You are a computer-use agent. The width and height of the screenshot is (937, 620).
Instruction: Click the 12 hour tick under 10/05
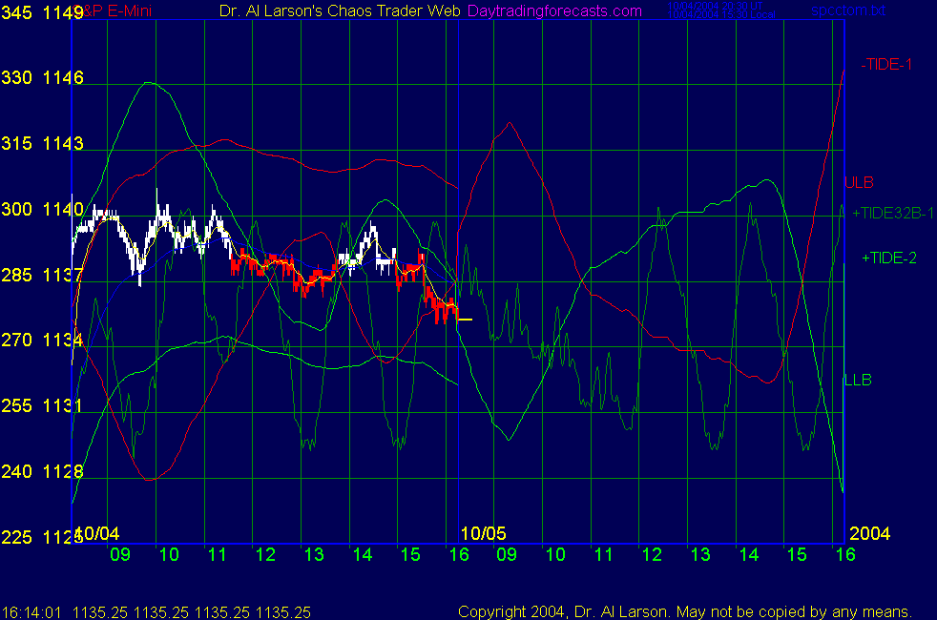[x=651, y=554]
